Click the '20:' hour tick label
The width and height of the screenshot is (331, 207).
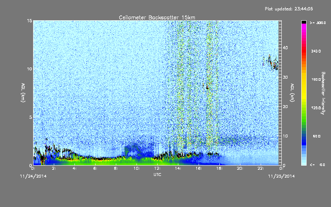coord(240,168)
